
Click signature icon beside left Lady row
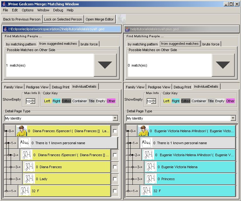click(29, 179)
